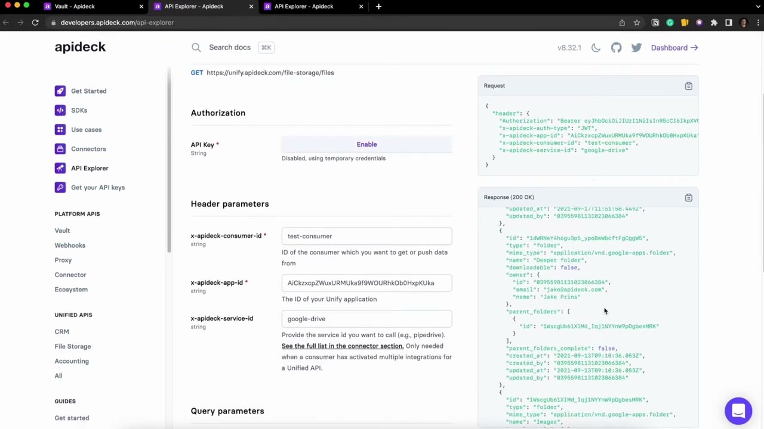
Task: Reload the page in browser
Action: pos(35,23)
